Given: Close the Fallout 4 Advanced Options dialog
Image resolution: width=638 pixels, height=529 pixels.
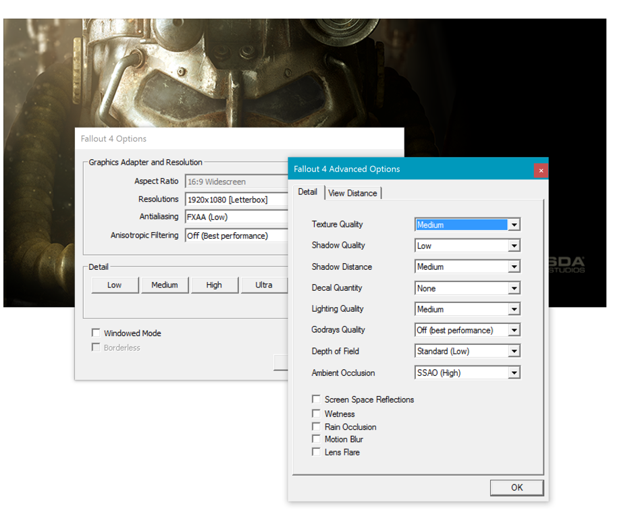Looking at the screenshot, I should 541,170.
